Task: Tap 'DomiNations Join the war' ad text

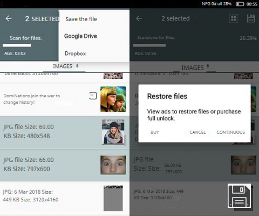Action: pyautogui.click(x=32, y=99)
